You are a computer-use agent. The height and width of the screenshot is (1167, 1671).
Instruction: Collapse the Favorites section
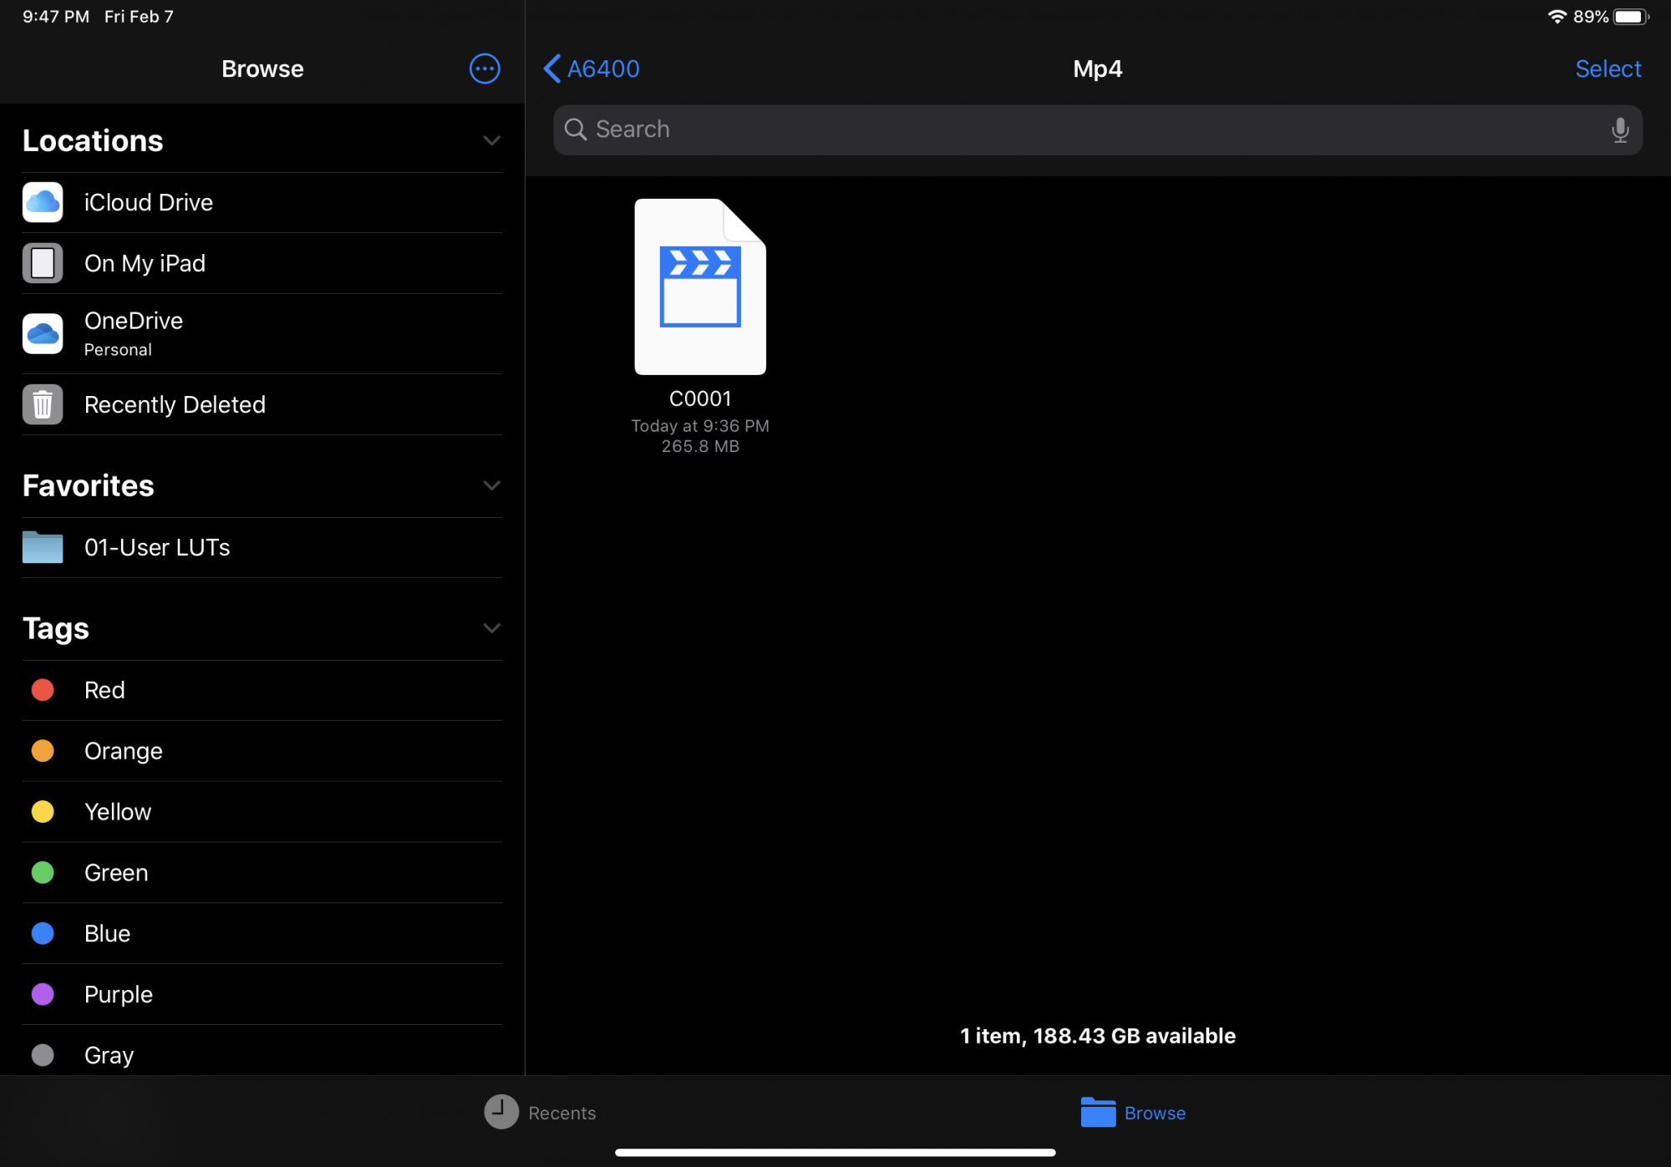[491, 485]
